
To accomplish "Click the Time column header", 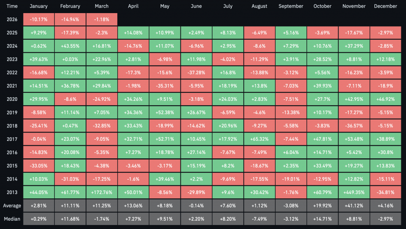I will [11, 6].
